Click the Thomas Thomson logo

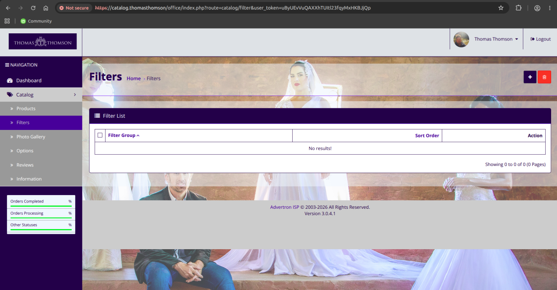tap(43, 41)
